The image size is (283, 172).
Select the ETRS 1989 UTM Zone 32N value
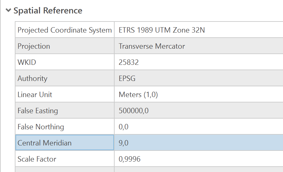[162, 30]
